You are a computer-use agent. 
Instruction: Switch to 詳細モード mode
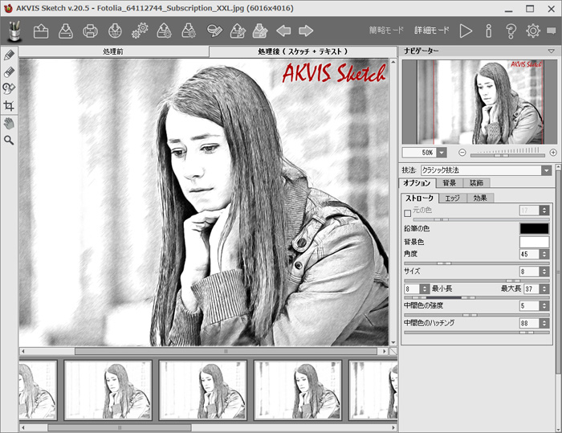click(431, 31)
